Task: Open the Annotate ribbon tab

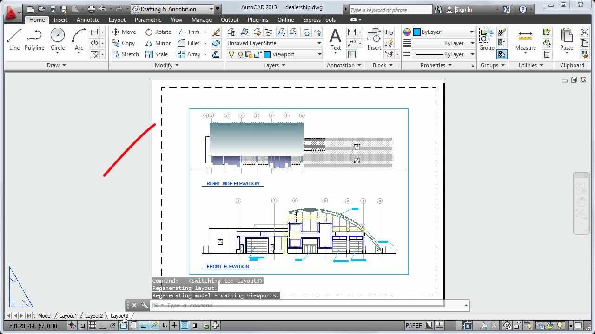Action: pyautogui.click(x=88, y=20)
